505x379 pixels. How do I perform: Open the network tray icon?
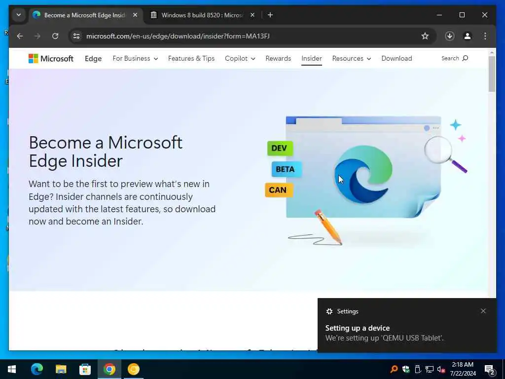[430, 369]
